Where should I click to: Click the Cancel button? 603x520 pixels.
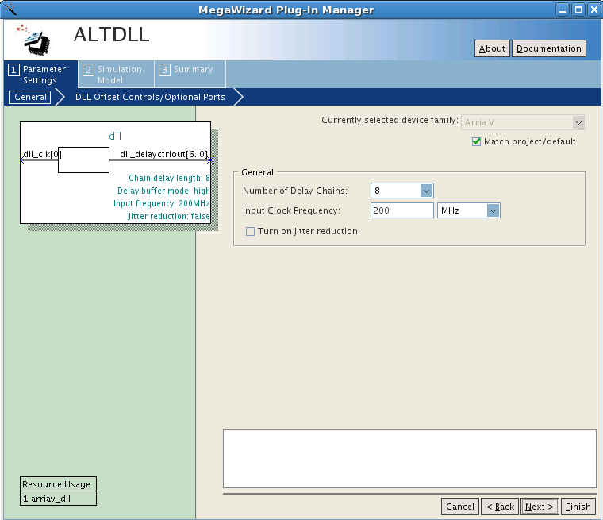[460, 507]
